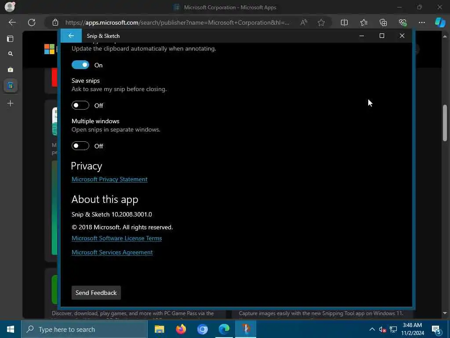Click the search icon in Edge sidebar

pyautogui.click(x=11, y=54)
